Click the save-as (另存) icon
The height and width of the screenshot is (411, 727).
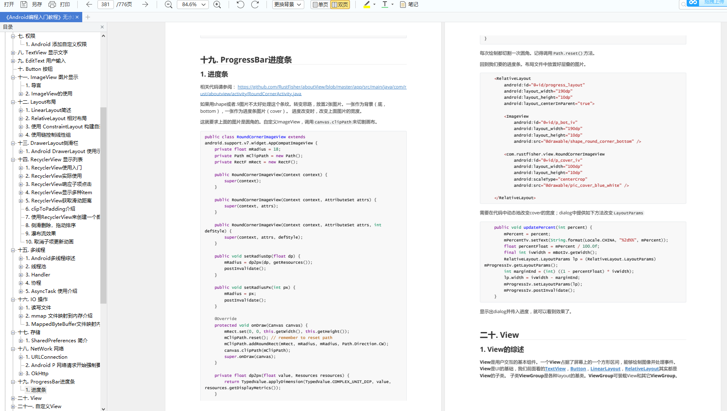[24, 5]
